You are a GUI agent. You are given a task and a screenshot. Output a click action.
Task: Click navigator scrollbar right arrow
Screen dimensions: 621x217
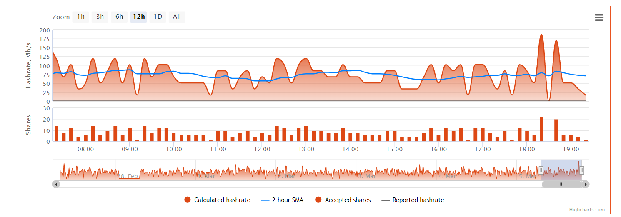586,184
